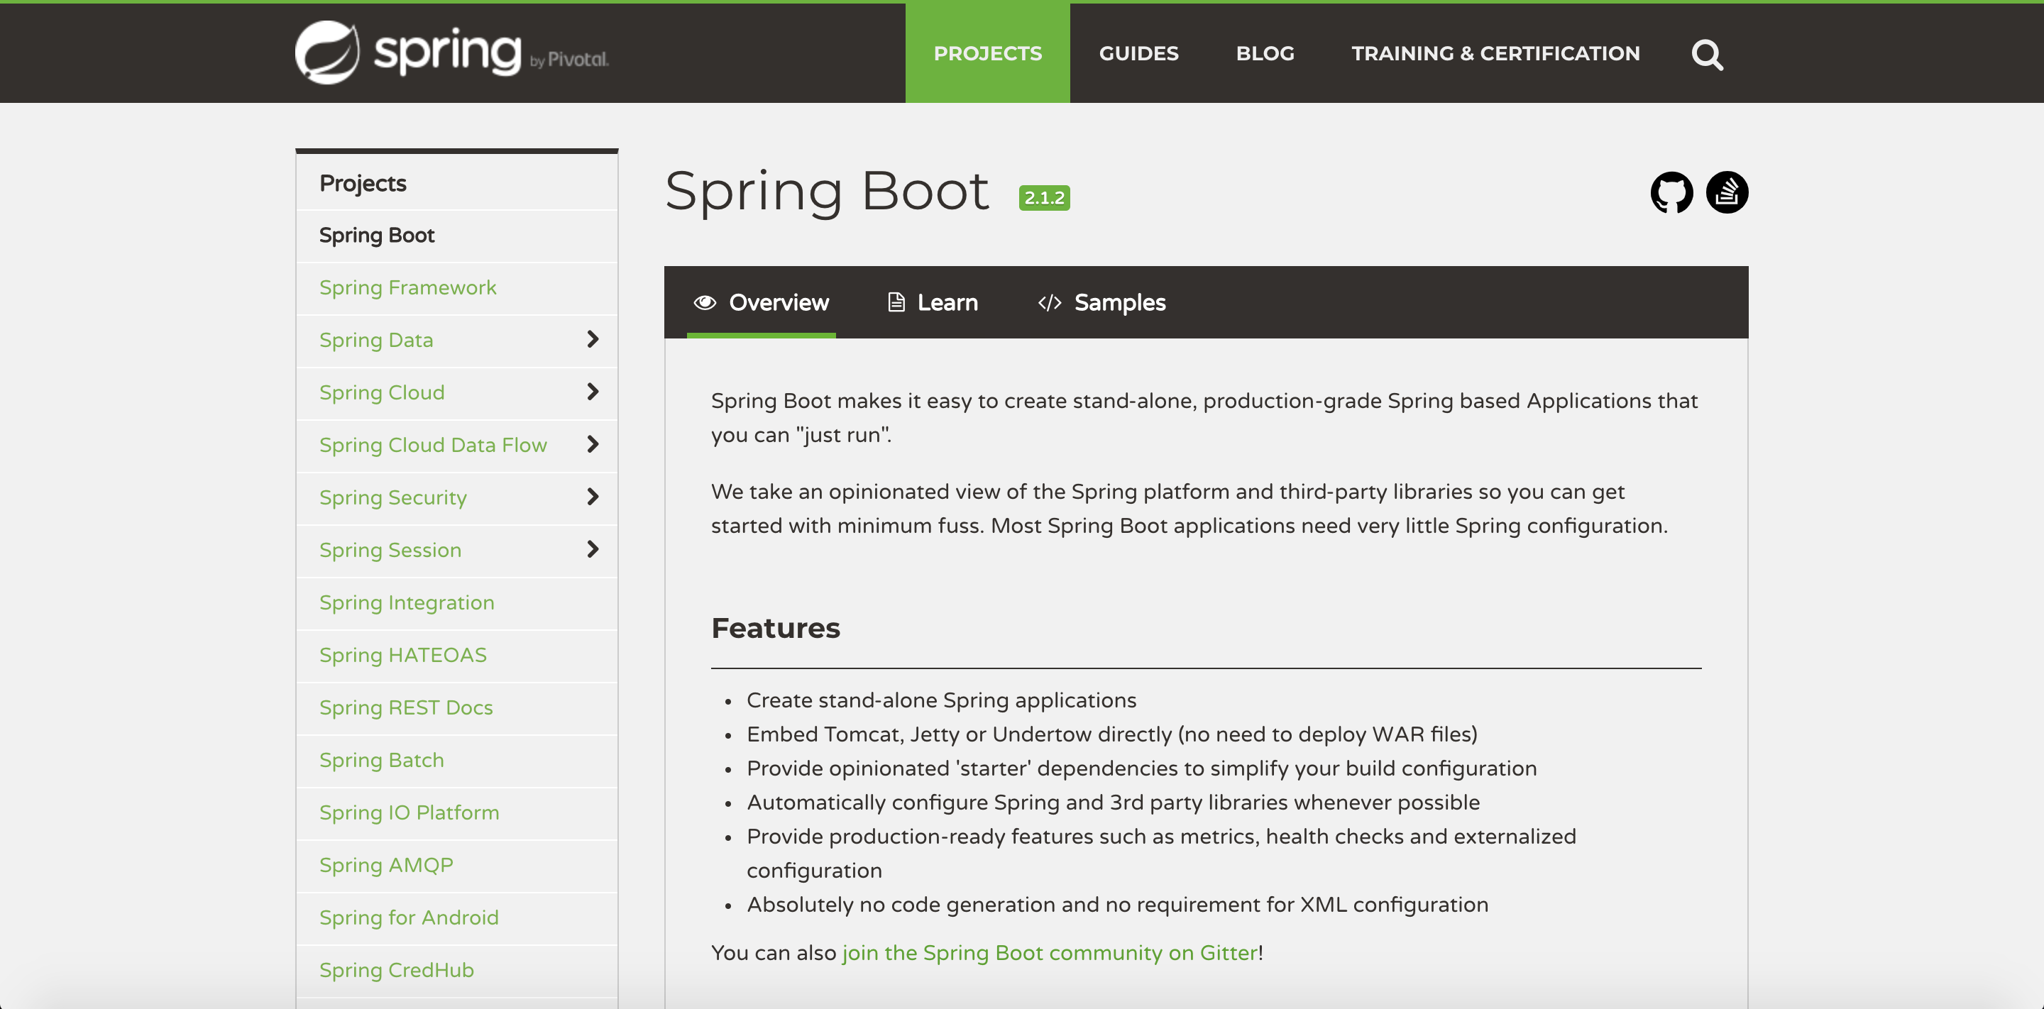Click the 2.1.2 version badge
Screen dimensions: 2044x1009
pyautogui.click(x=1044, y=197)
